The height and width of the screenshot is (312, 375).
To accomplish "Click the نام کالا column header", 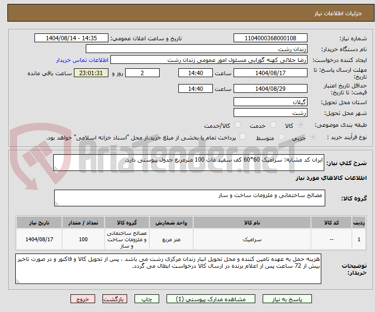I will [x=252, y=223].
